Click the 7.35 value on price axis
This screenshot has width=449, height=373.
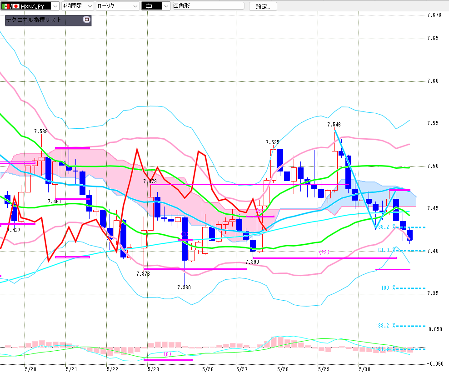click(x=433, y=293)
